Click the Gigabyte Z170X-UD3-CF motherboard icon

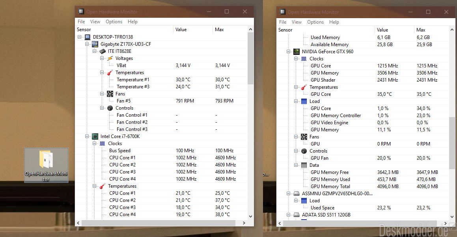point(95,44)
